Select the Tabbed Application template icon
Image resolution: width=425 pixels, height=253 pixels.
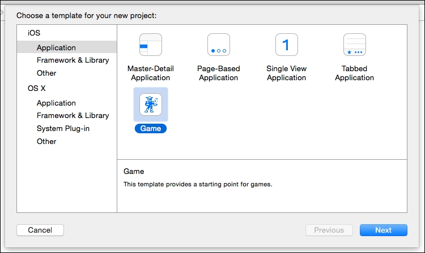[355, 45]
